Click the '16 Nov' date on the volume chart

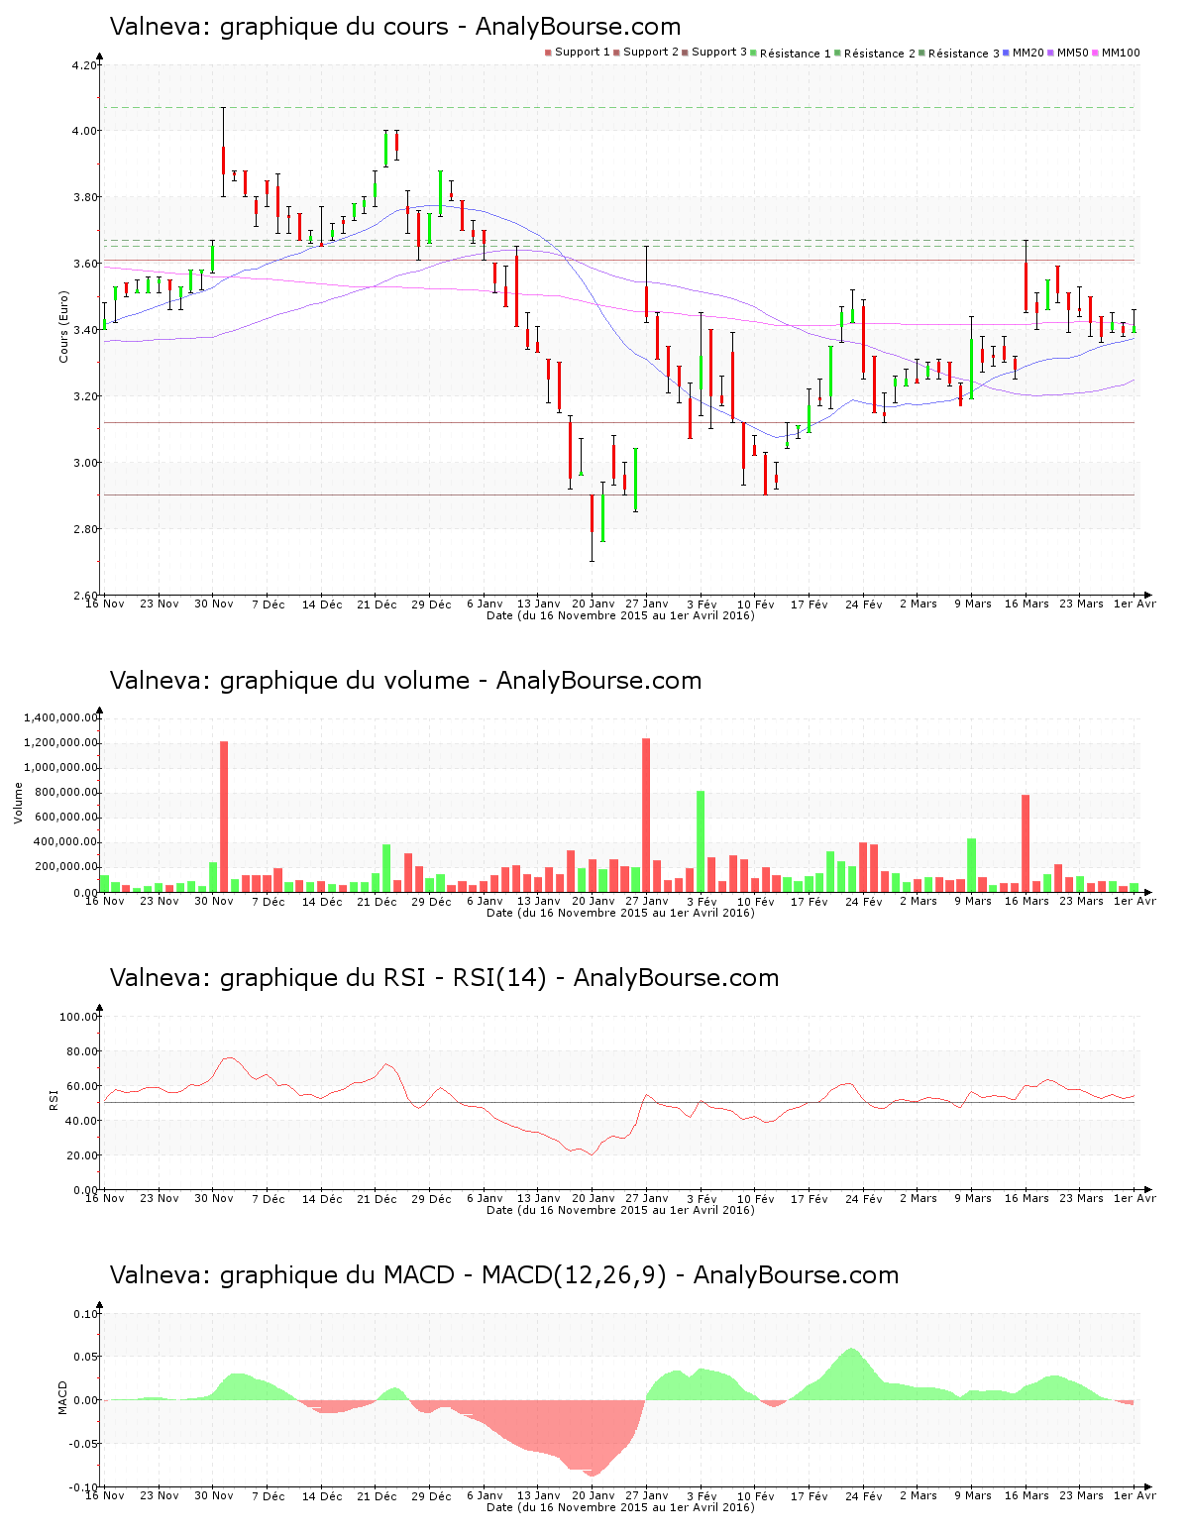pyautogui.click(x=105, y=902)
